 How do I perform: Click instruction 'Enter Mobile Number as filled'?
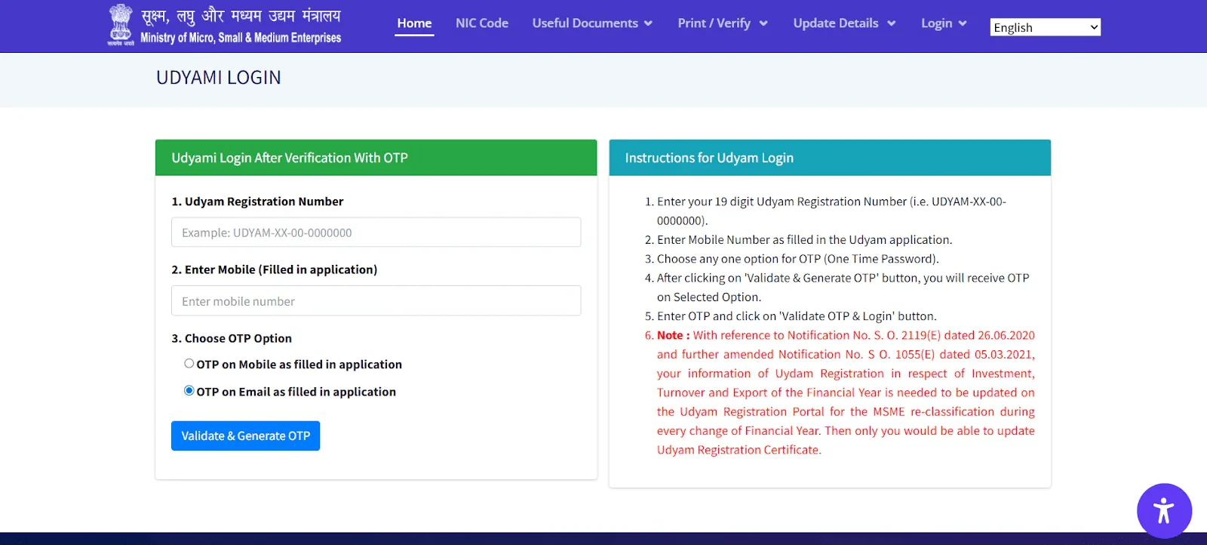click(x=804, y=240)
